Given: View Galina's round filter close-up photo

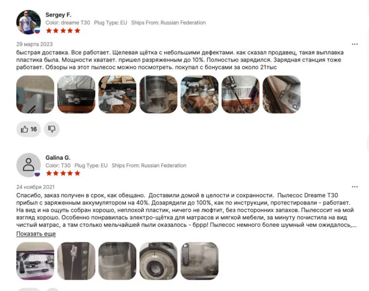Looking at the screenshot, I should (x=158, y=261).
